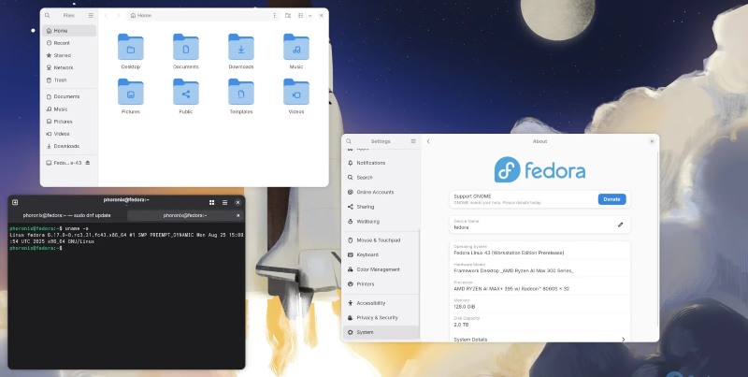This screenshot has height=377, width=748.
Task: Click the Disk Capacity value 2.0 TB
Action: [461, 325]
